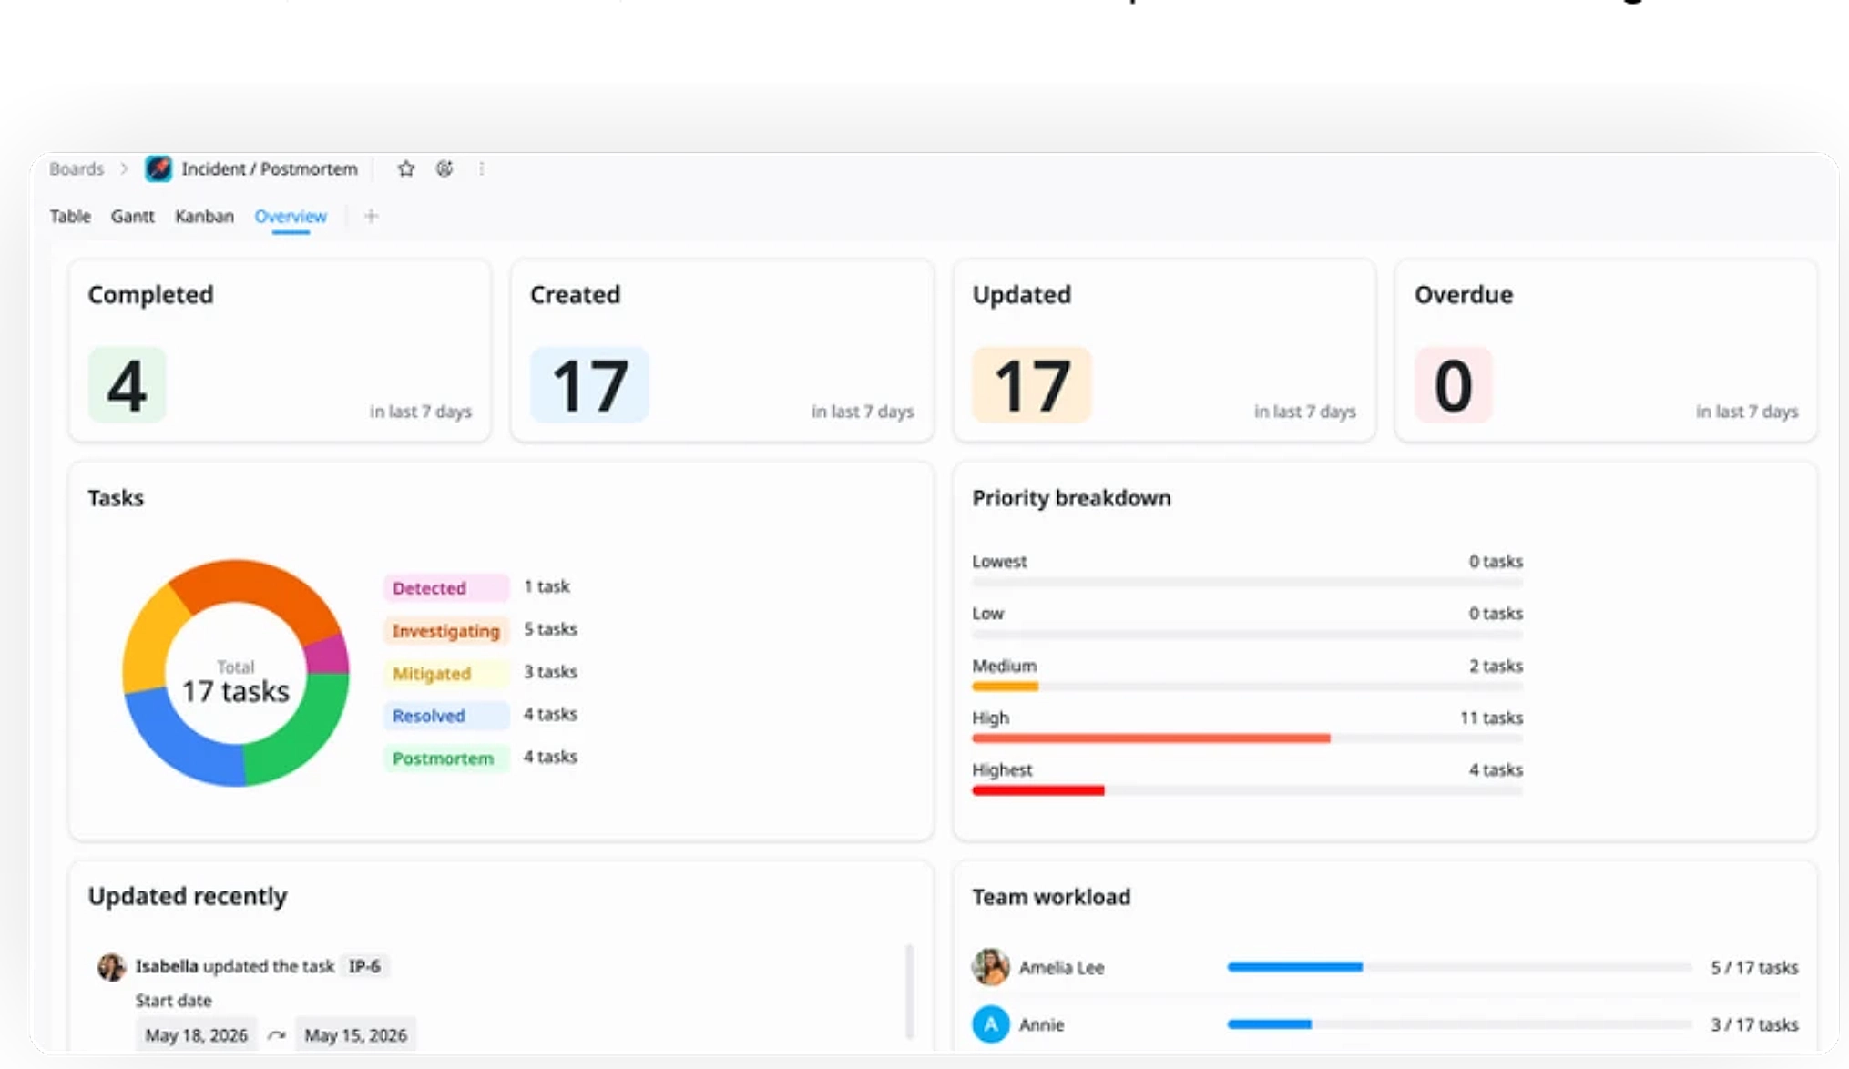Click Annie's workload progress bar
Screen dimensions: 1849x1069
(x=1459, y=1024)
